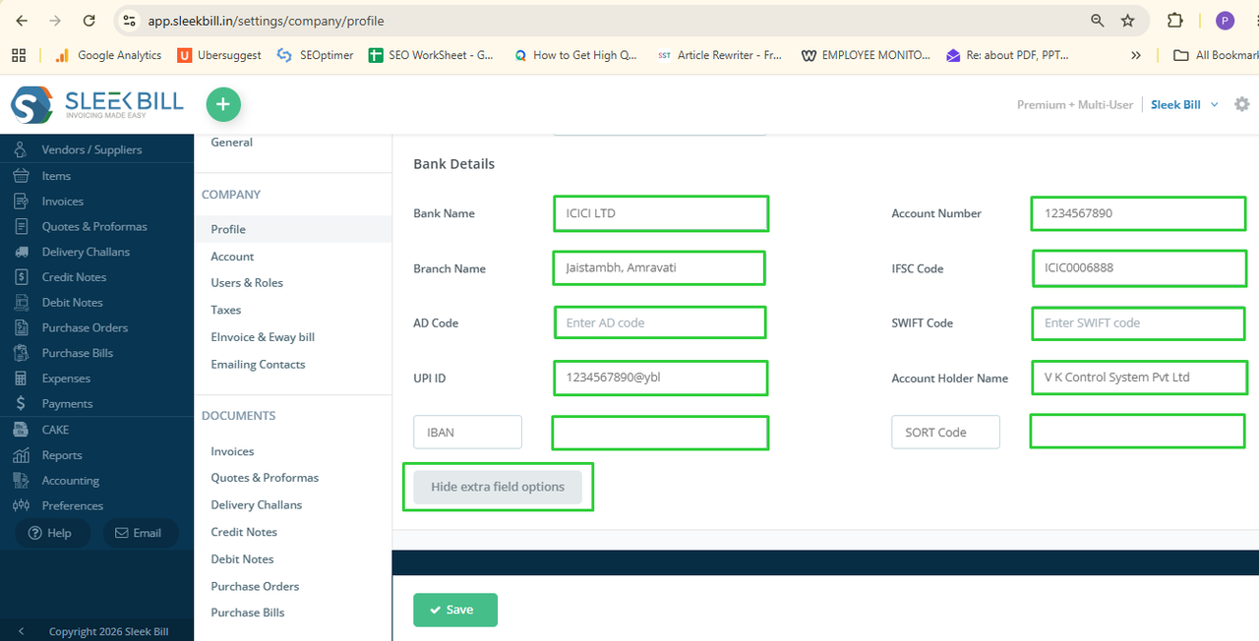
Task: Click the Accounting sidebar icon
Action: [21, 481]
